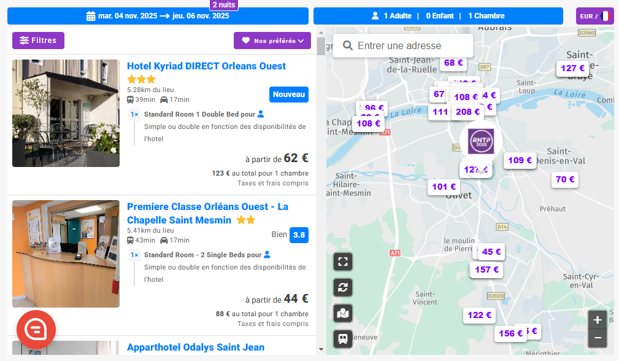Select the 45 € map price marker
Image resolution: width=619 pixels, height=361 pixels.
point(491,252)
